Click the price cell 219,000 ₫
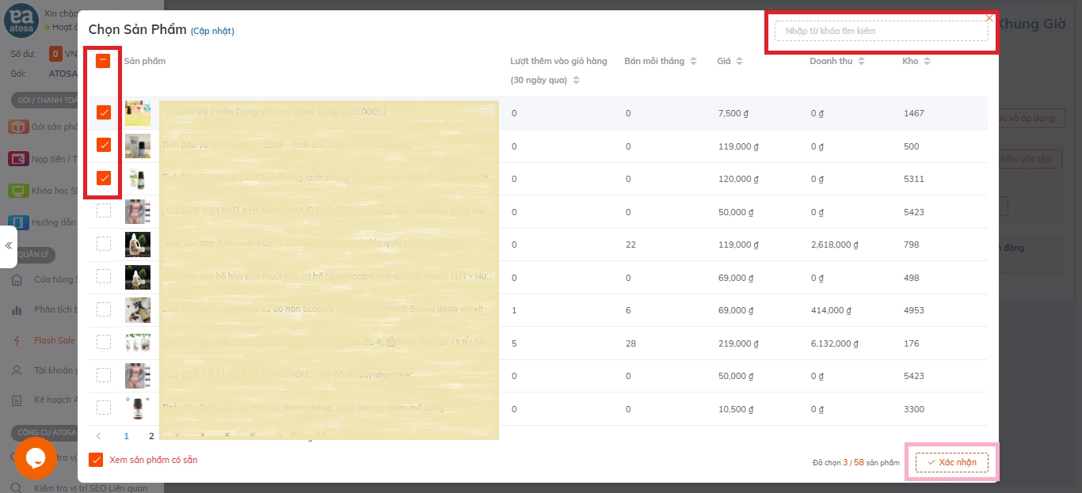 [x=737, y=343]
